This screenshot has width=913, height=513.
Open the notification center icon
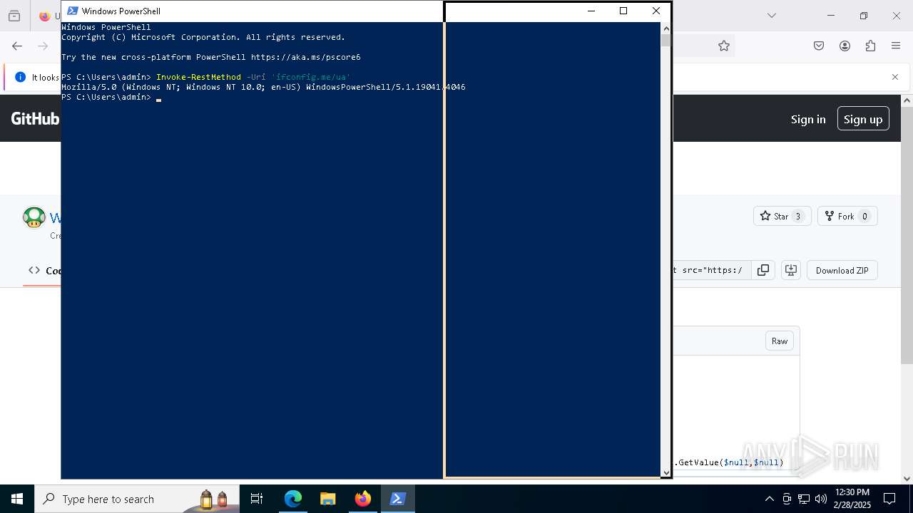889,499
